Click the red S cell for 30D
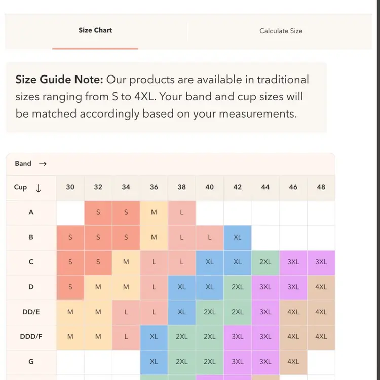The image size is (380, 380). tap(70, 287)
